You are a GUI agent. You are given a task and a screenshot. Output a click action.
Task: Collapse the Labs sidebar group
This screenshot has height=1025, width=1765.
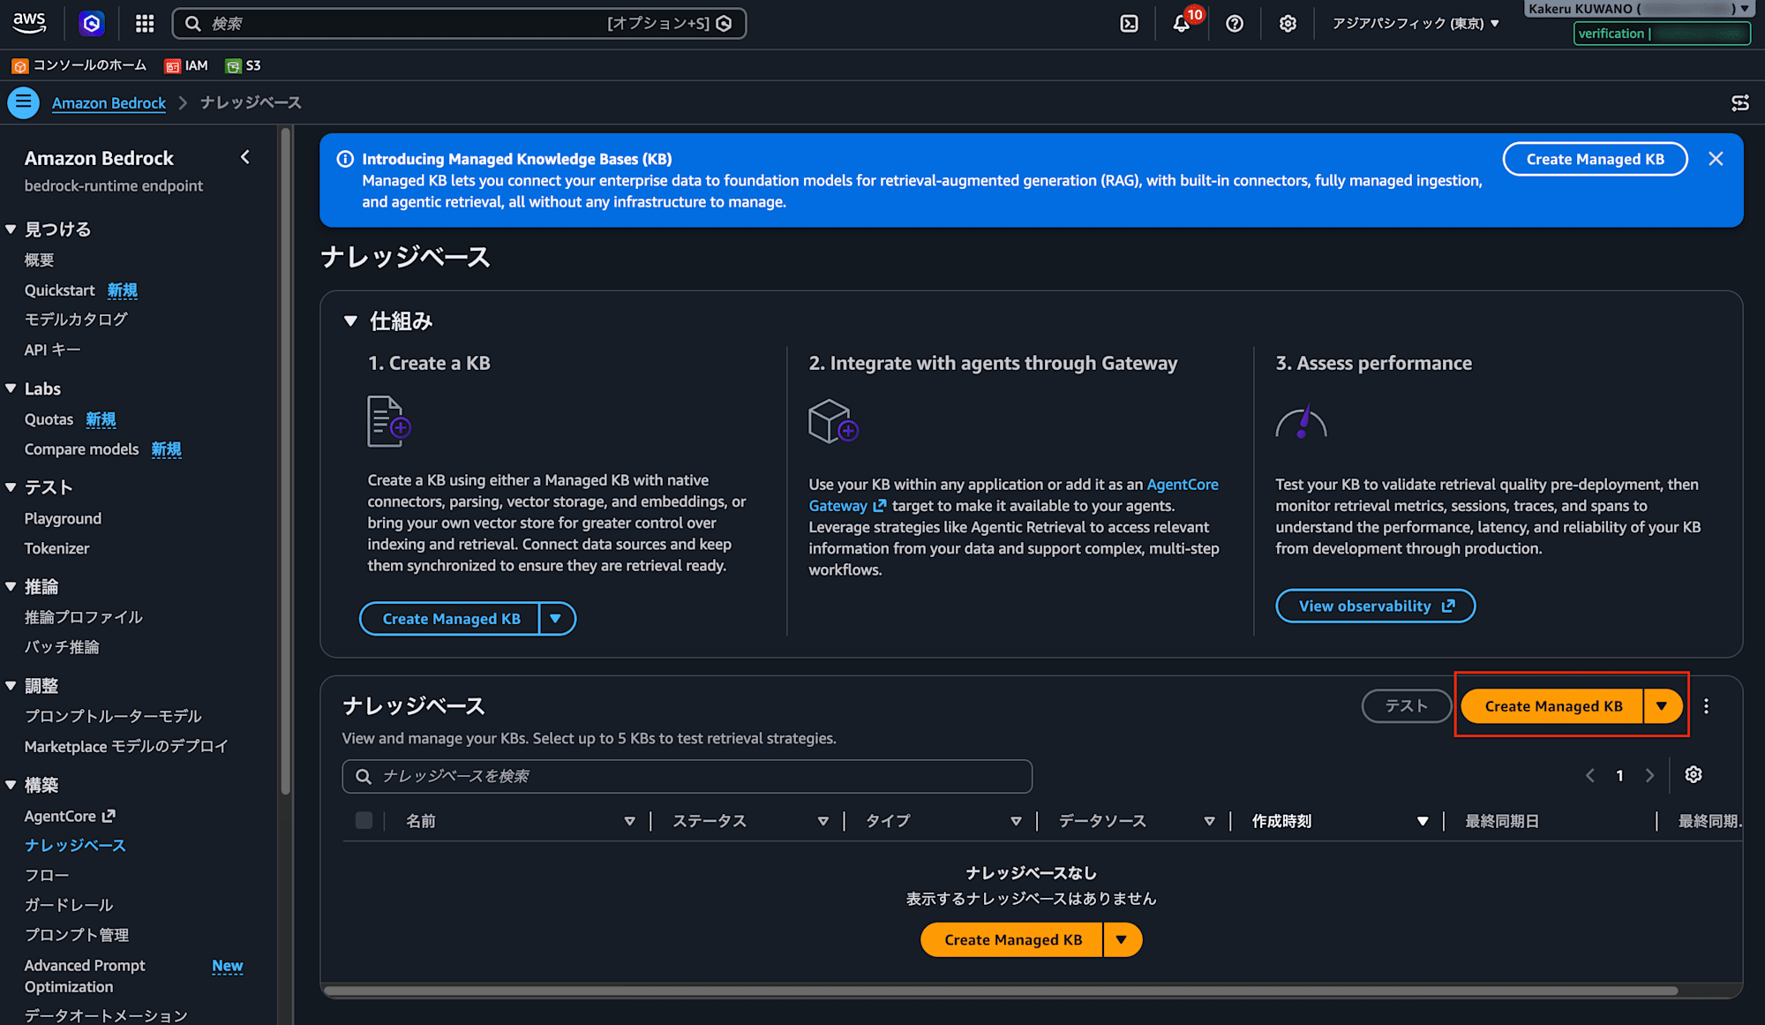(x=11, y=388)
